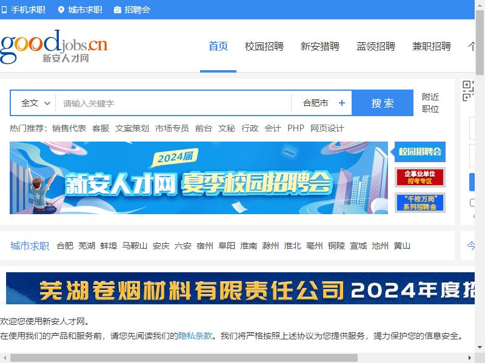
Task: Open the QR code icon at right edge
Action: (468, 91)
